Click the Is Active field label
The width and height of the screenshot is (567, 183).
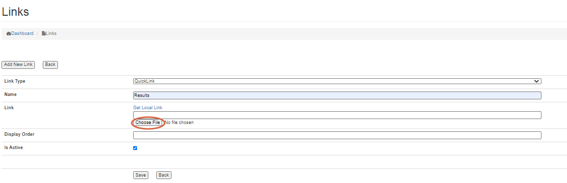tap(14, 148)
